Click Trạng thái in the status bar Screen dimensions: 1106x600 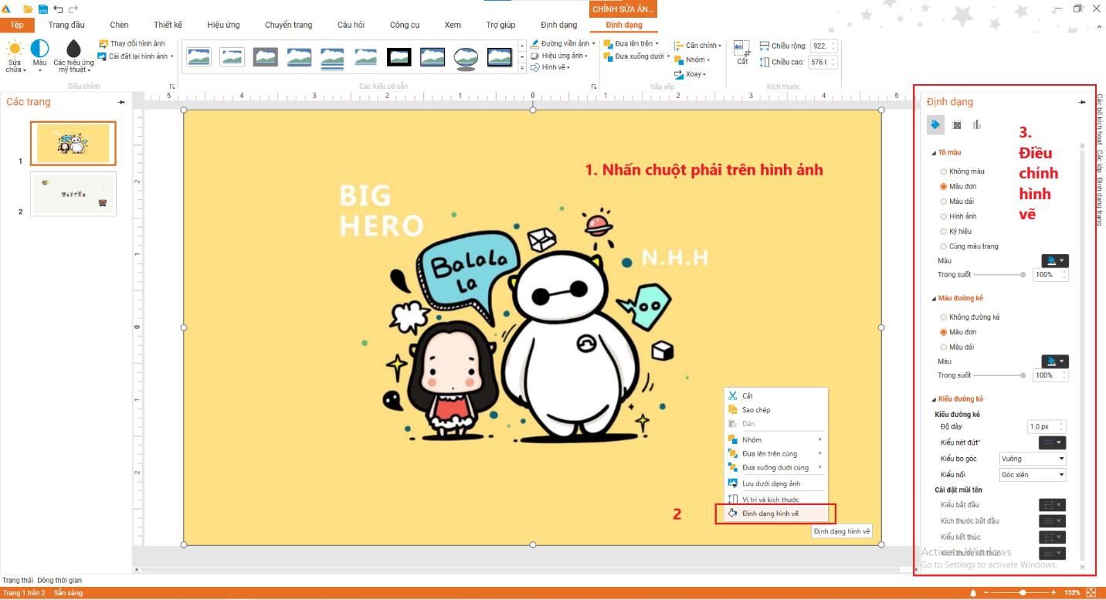(x=17, y=580)
